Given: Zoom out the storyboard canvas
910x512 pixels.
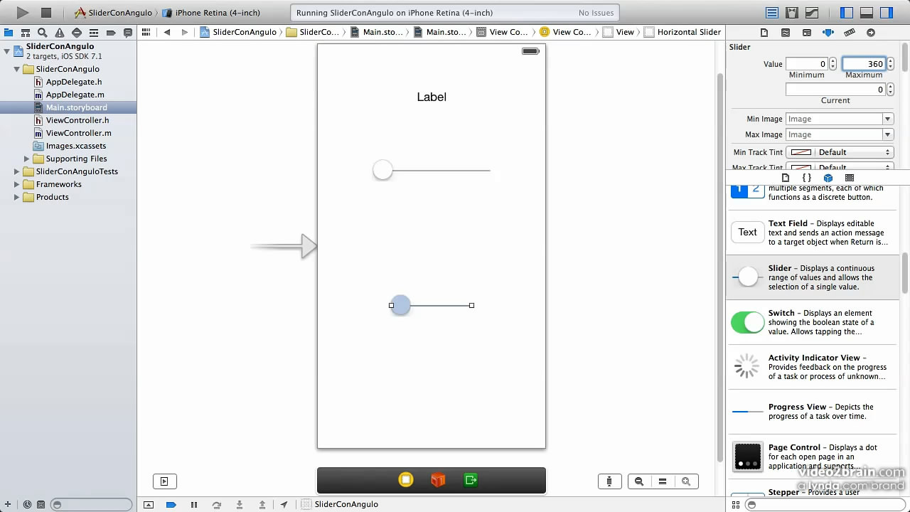Looking at the screenshot, I should (x=639, y=481).
